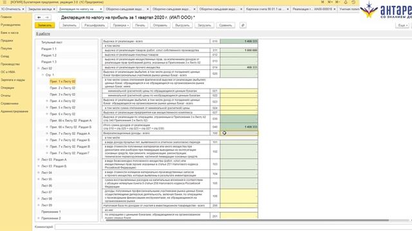Select Приложение 1 in the tree

coord(51,212)
